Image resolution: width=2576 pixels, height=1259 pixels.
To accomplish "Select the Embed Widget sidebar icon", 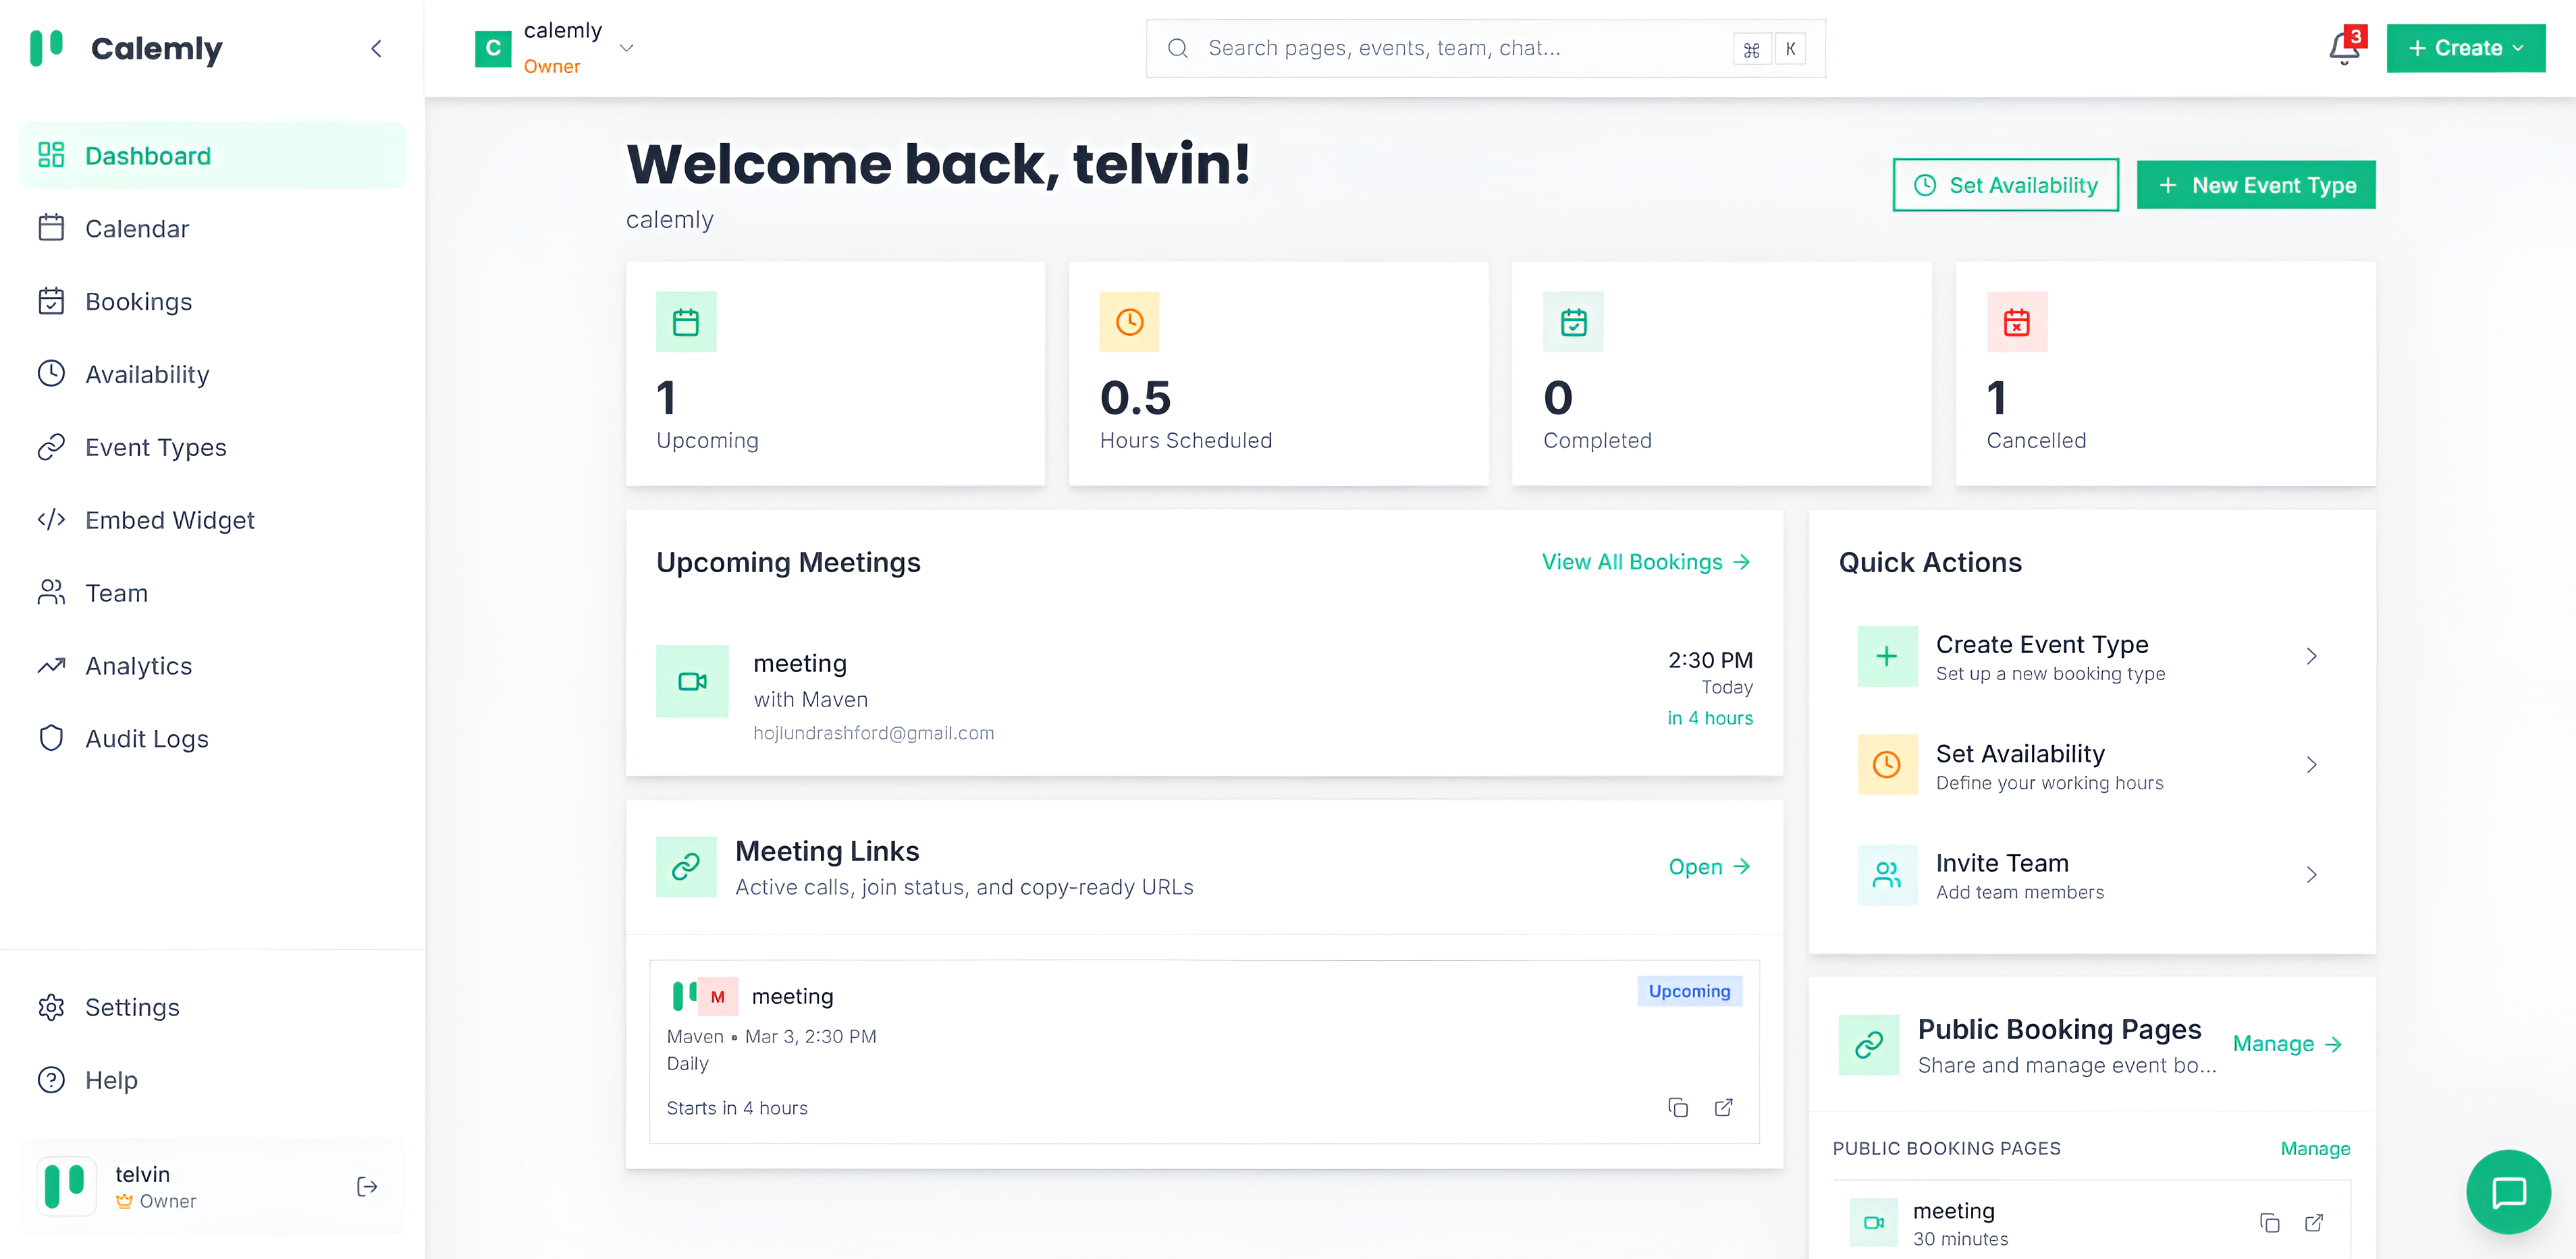I will [52, 520].
